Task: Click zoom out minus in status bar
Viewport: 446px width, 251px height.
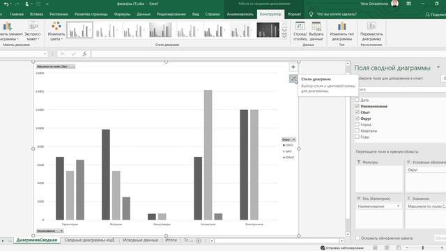Action: click(407, 248)
